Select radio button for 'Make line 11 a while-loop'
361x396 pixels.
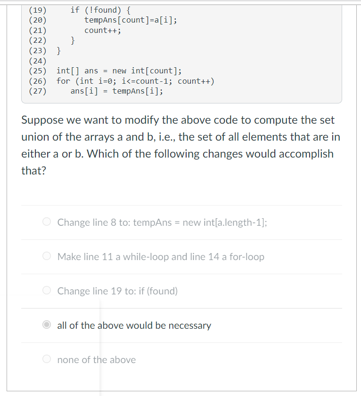tap(47, 256)
